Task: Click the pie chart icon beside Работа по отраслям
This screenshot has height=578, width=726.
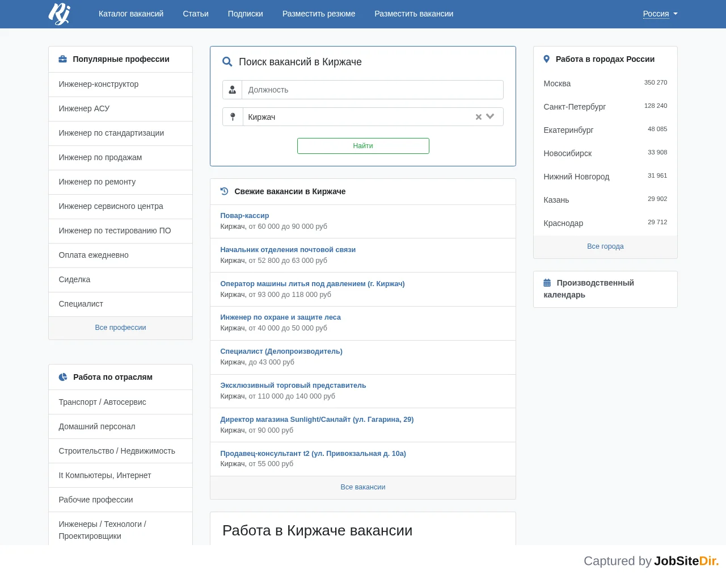Action: [63, 377]
